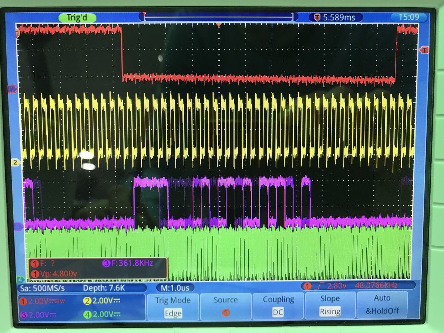Viewport: 444px width, 333px height.
Task: Click the channel 1 ground marker
Action: click(13, 89)
